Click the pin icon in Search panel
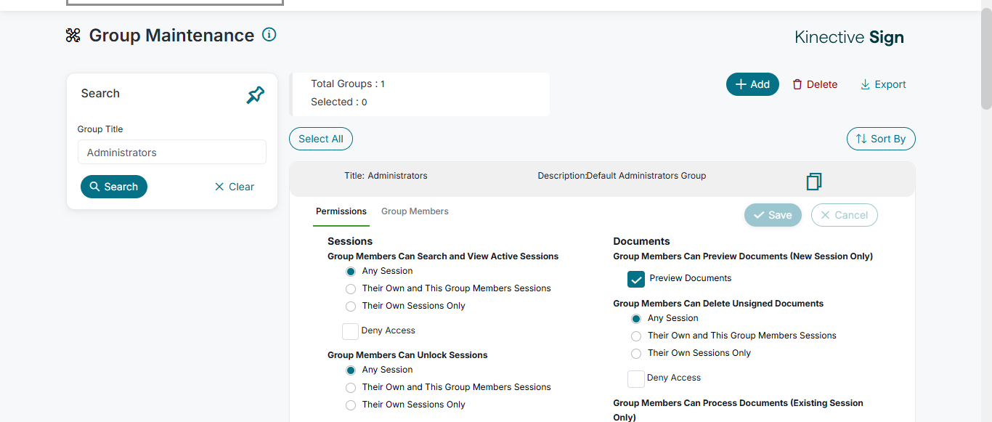Screen dimensions: 992x422 pos(256,94)
